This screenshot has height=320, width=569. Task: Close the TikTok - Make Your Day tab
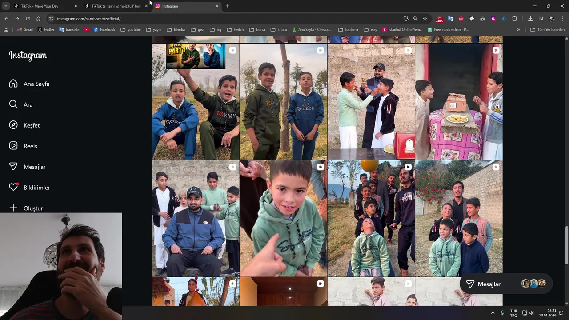pos(76,6)
